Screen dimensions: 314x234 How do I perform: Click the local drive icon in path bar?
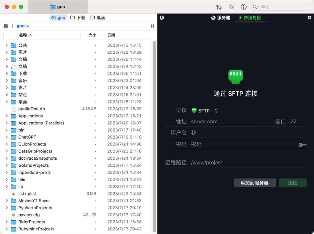click(x=6, y=26)
